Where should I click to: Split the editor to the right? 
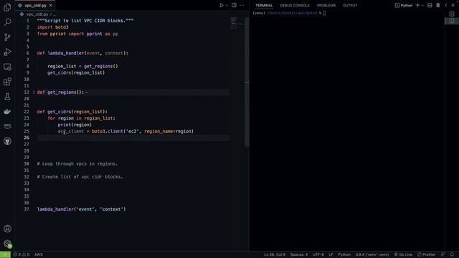tap(234, 5)
